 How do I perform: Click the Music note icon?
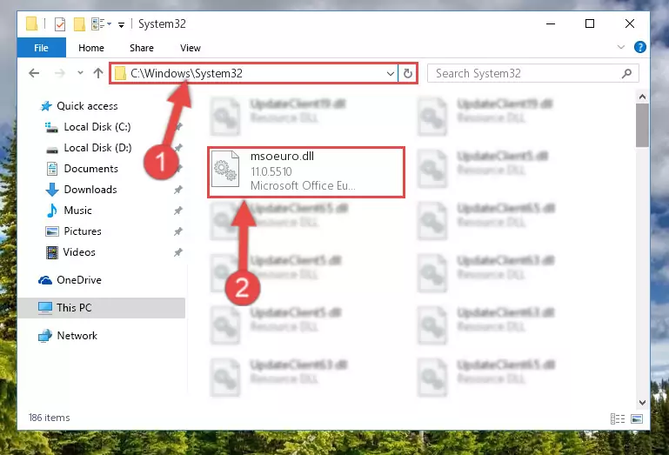(x=51, y=211)
